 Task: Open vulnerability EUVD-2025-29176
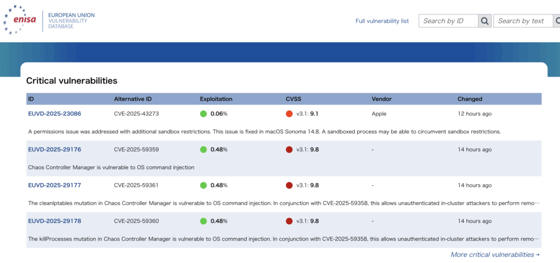[x=55, y=149]
